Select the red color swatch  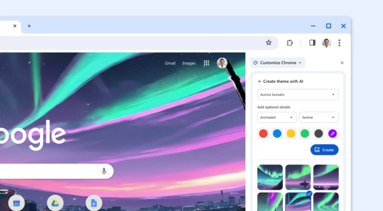pyautogui.click(x=263, y=133)
